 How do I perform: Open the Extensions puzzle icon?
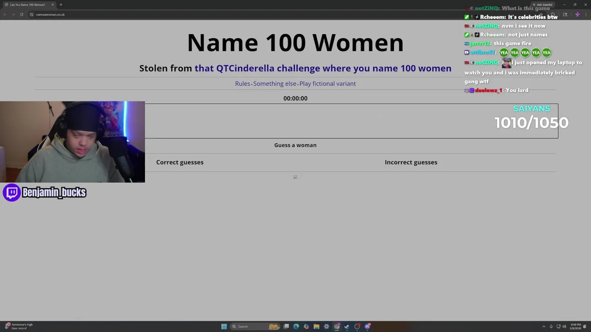(553, 14)
